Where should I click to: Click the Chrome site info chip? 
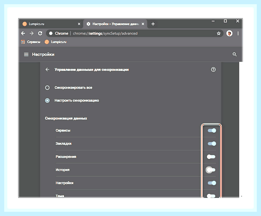pyautogui.click(x=59, y=33)
